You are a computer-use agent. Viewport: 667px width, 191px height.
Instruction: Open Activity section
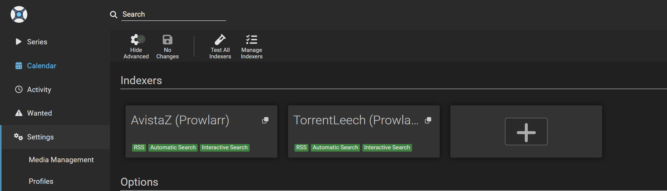[x=39, y=90]
